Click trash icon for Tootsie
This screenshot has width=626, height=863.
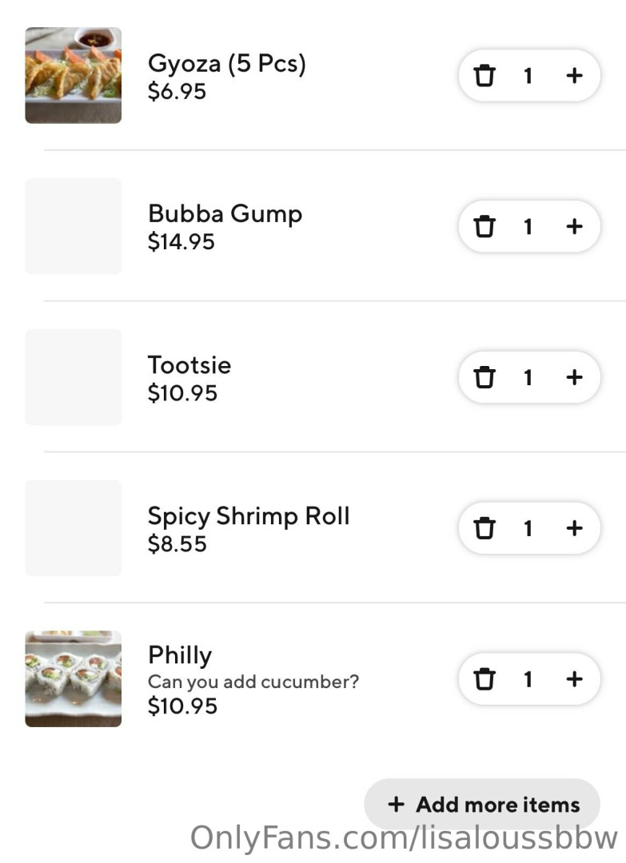[484, 377]
